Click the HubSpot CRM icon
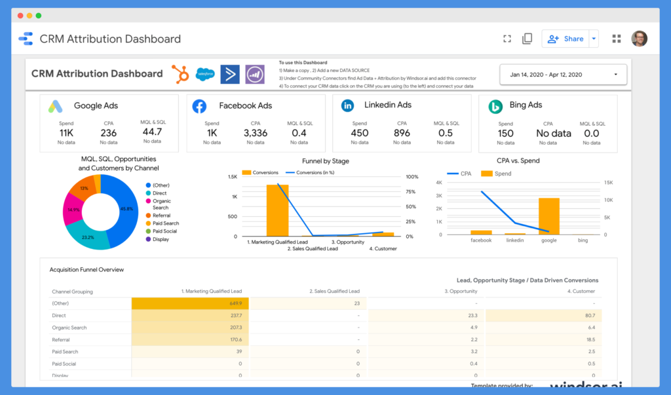Viewport: 671px width, 395px height. pyautogui.click(x=180, y=74)
